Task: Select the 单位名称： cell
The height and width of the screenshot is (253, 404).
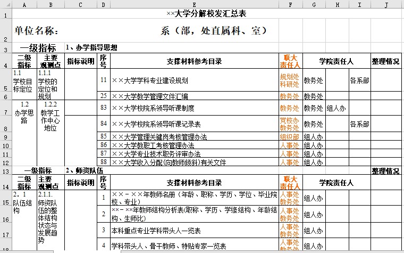Action: (x=37, y=31)
